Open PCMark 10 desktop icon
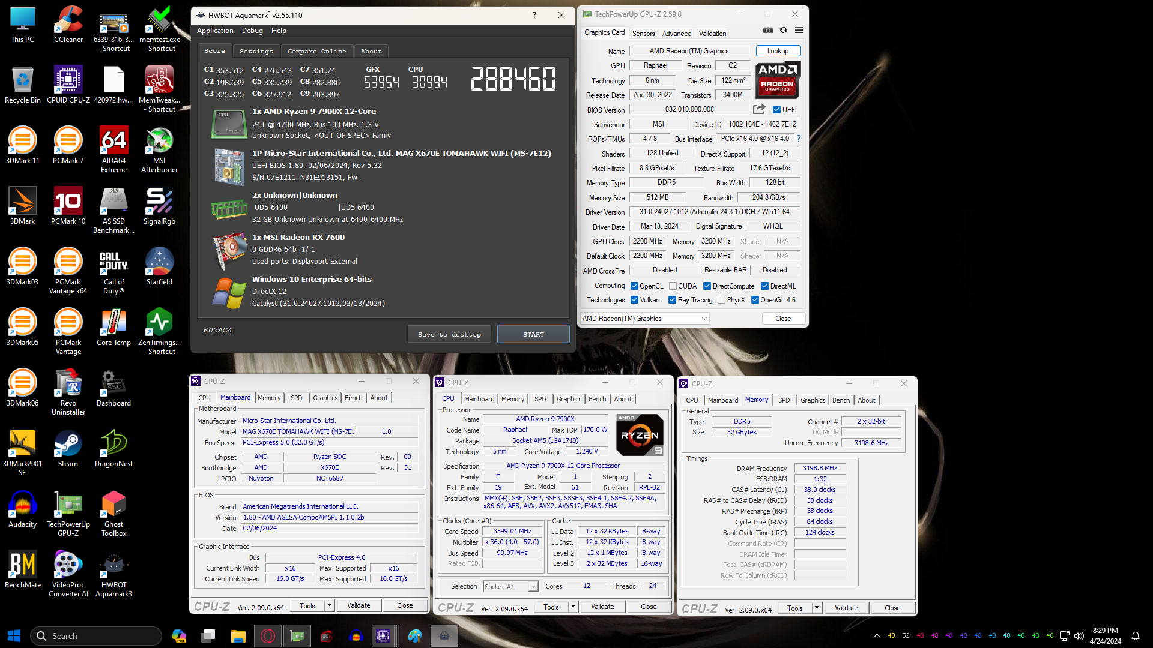 pos(68,206)
